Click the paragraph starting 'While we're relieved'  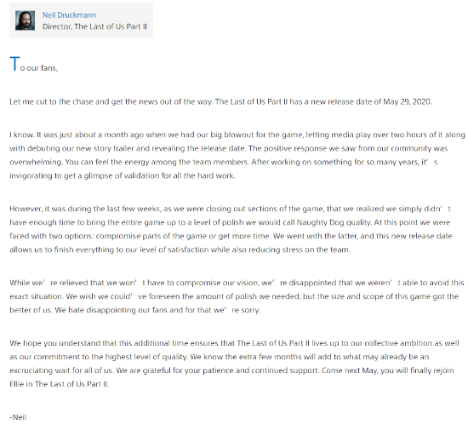[x=237, y=296]
